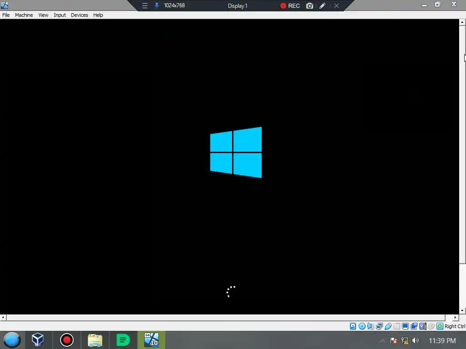This screenshot has height=349, width=466.
Task: Open the Help menu
Action: coord(98,15)
